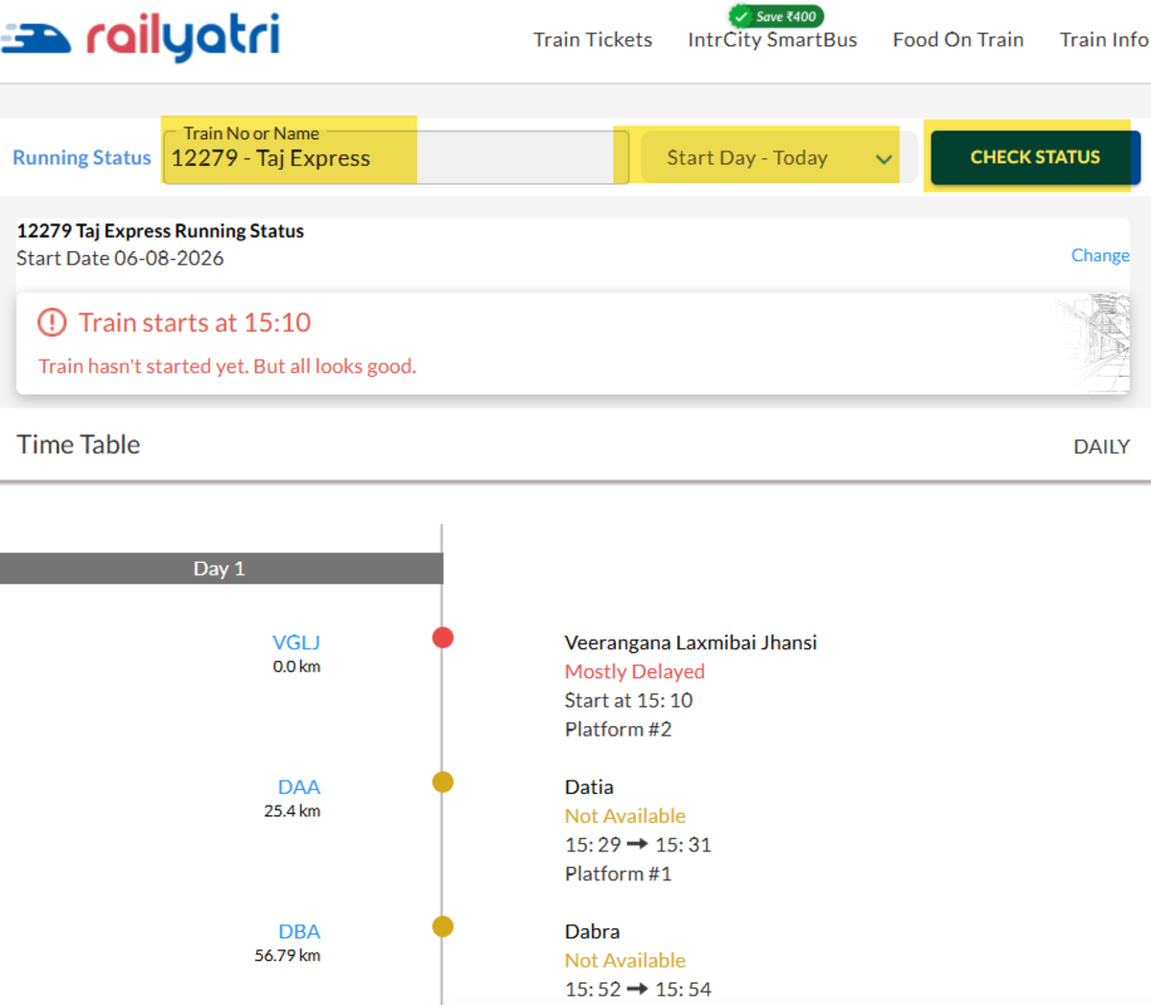This screenshot has height=1005, width=1151.
Task: Select the Datia station marker dot
Action: pyautogui.click(x=442, y=782)
